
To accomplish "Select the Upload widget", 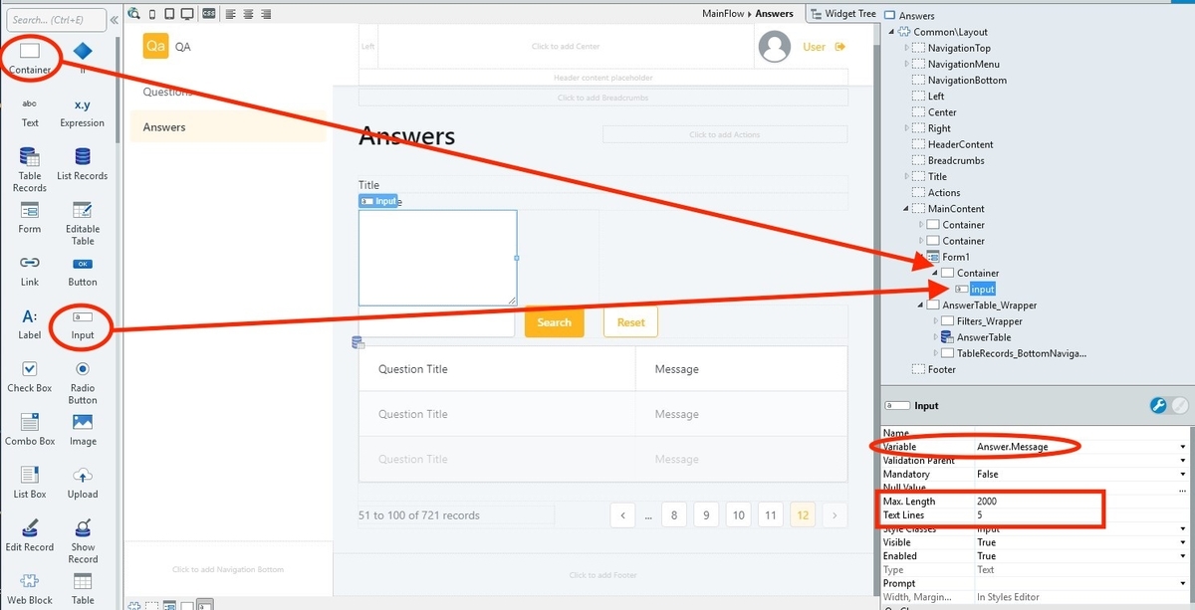I will click(x=83, y=482).
